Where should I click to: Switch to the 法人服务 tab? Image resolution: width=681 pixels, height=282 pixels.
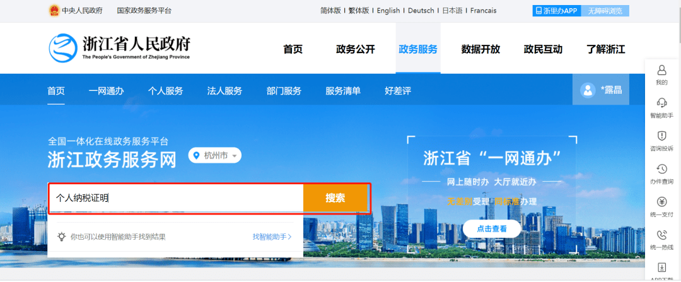point(224,91)
